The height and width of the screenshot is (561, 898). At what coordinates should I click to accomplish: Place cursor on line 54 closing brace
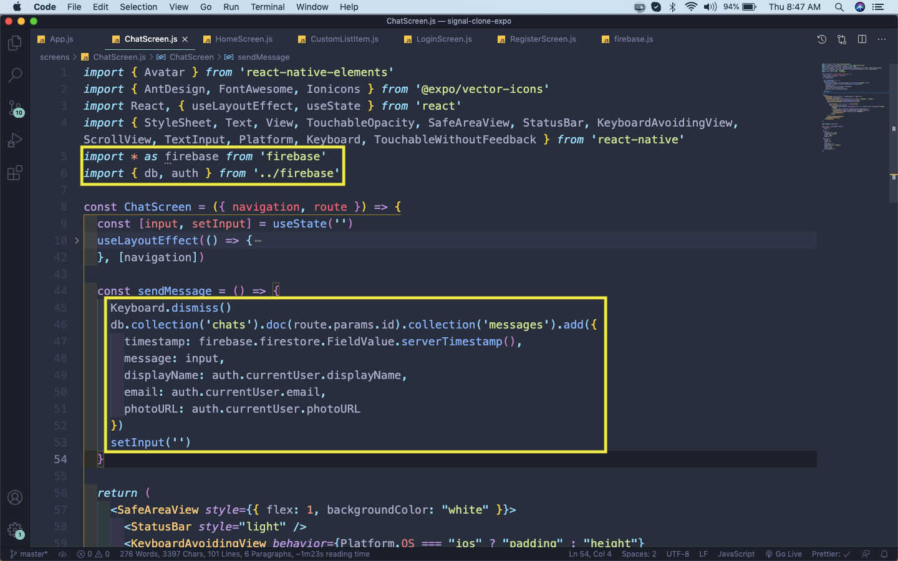pyautogui.click(x=100, y=459)
